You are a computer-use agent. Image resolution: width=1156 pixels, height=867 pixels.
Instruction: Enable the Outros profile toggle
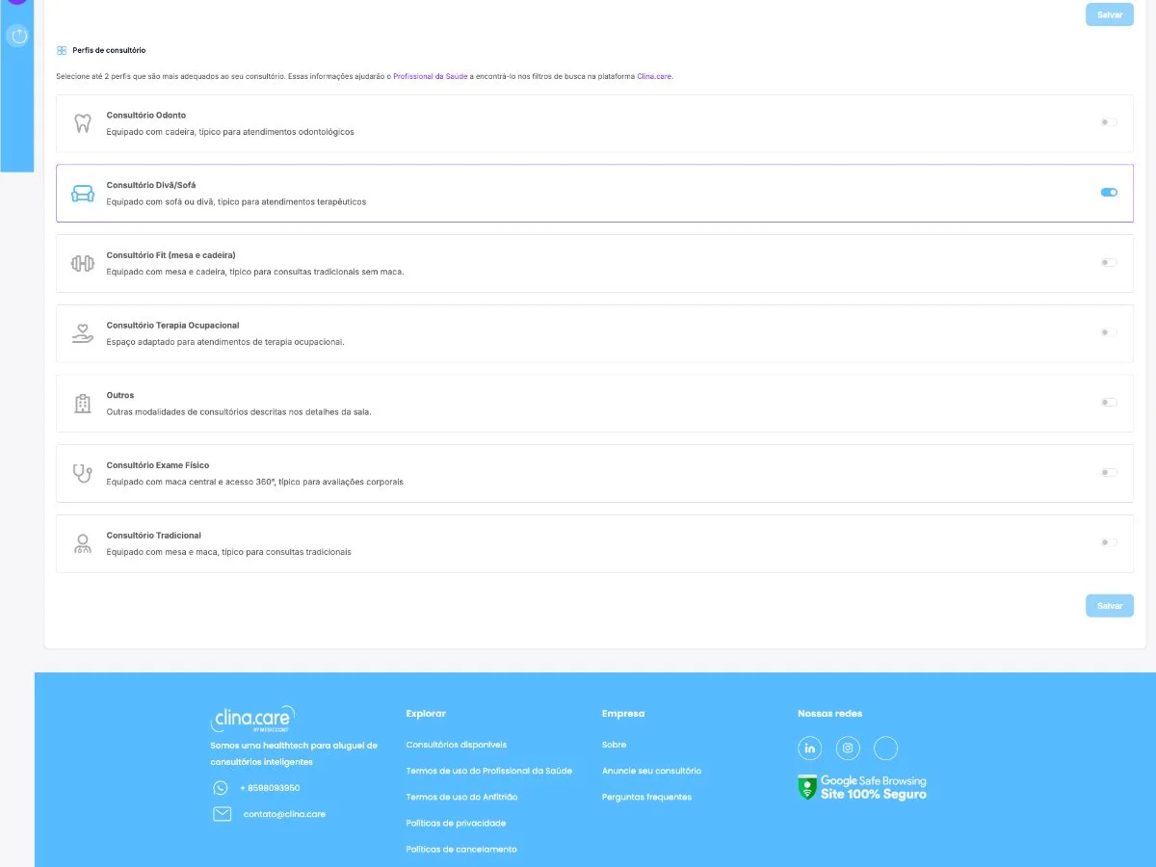(1109, 403)
